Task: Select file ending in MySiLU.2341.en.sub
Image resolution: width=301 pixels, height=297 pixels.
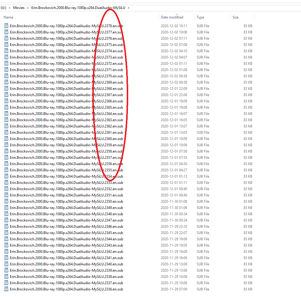Action: pos(66,258)
